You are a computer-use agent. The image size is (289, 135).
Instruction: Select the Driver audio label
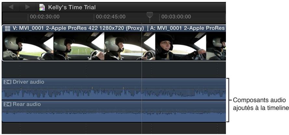(28, 82)
